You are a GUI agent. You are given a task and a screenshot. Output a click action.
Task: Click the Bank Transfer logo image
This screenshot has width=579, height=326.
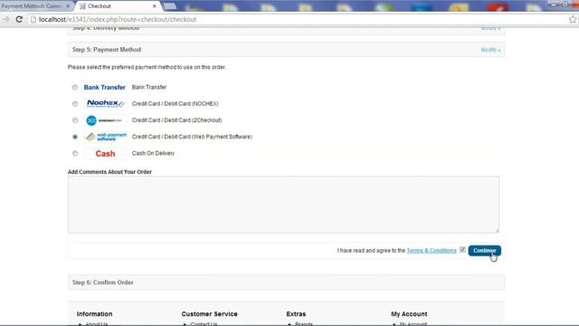click(105, 87)
